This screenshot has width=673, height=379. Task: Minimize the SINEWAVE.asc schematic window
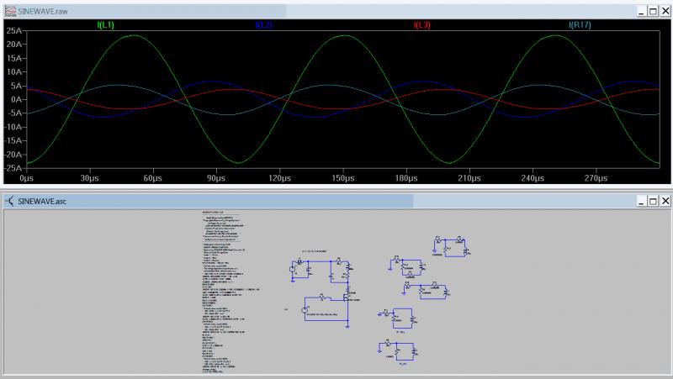tap(641, 202)
